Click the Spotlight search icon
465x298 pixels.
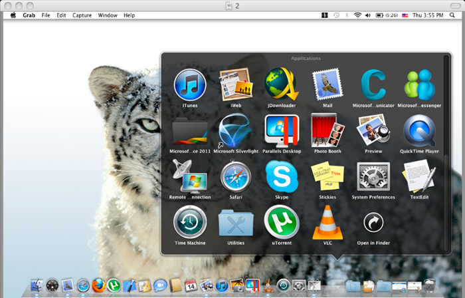point(452,15)
